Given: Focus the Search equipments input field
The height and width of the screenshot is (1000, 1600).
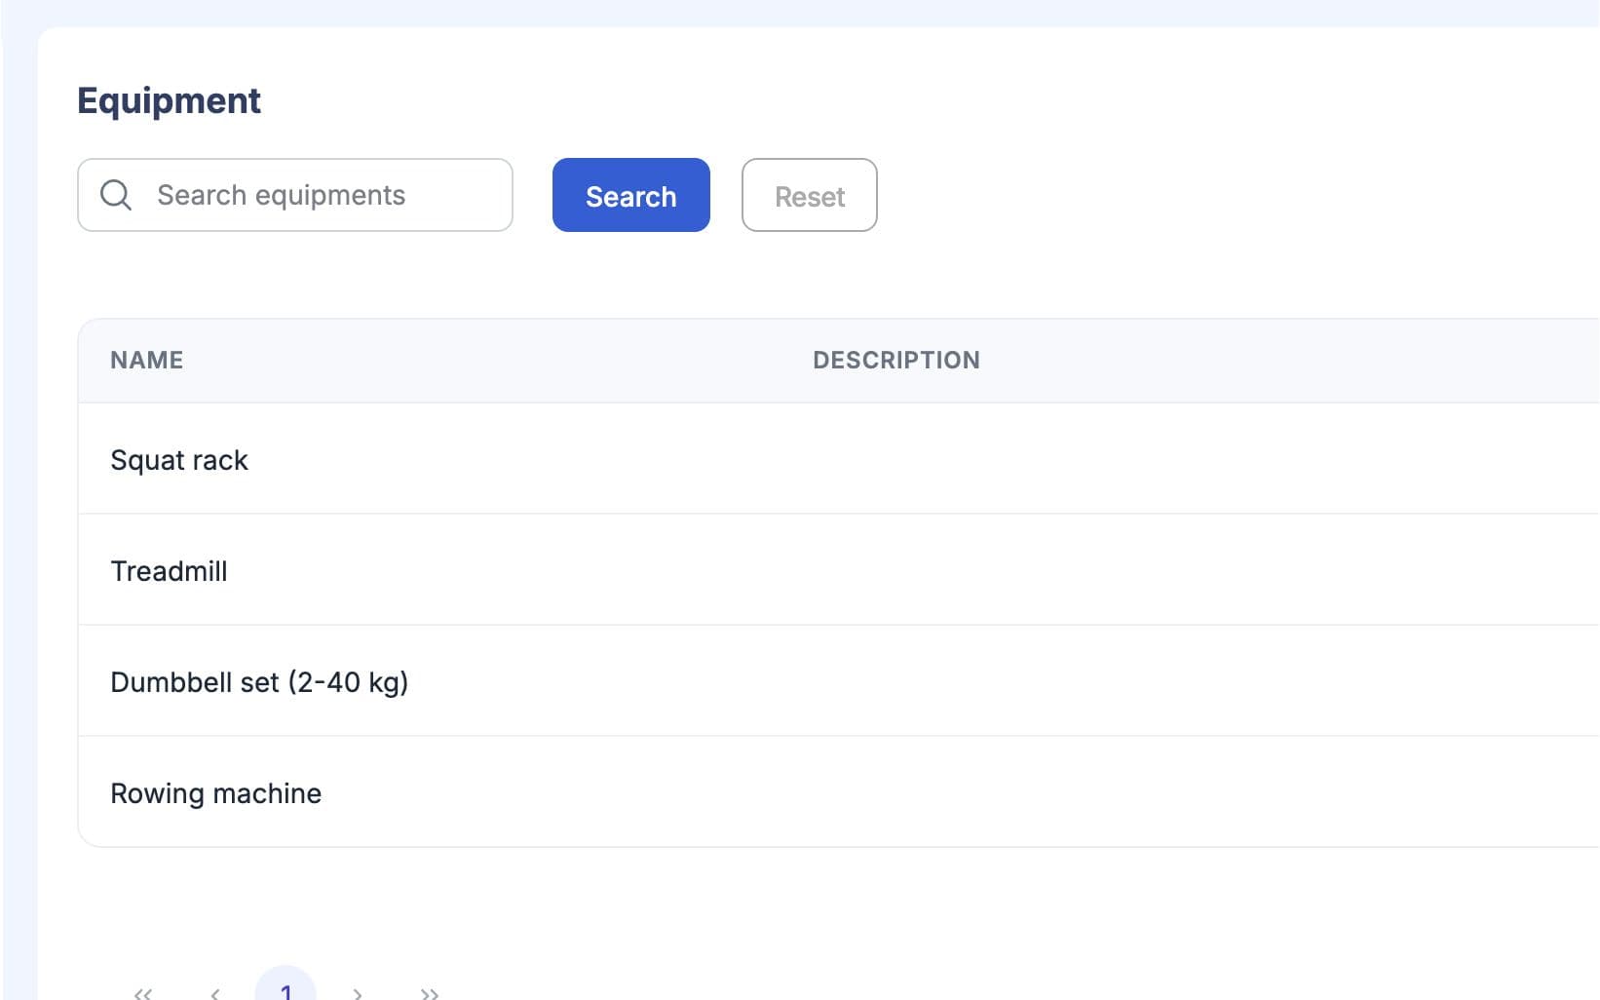Looking at the screenshot, I should coord(295,195).
